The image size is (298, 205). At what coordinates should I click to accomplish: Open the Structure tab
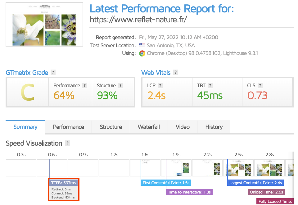point(111,127)
